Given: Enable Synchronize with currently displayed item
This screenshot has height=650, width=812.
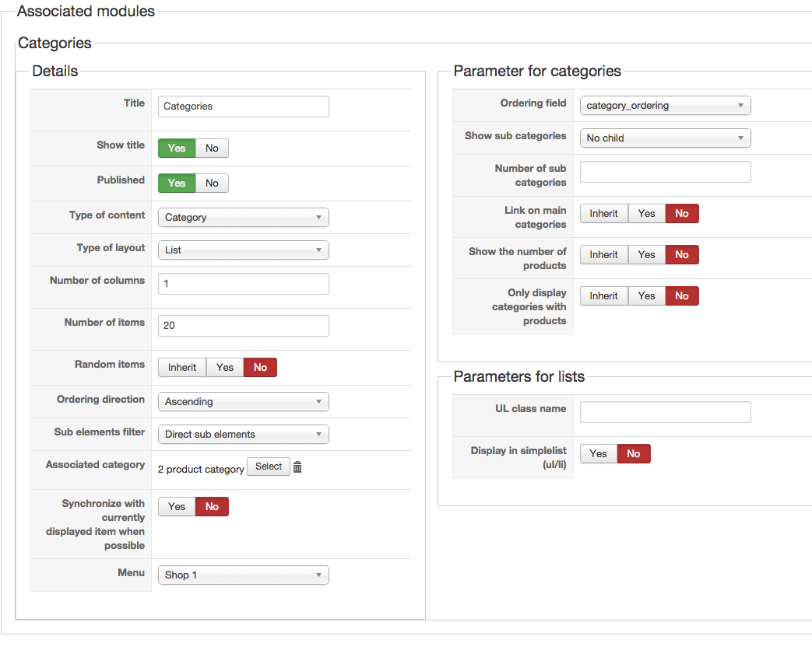Looking at the screenshot, I should tap(177, 507).
